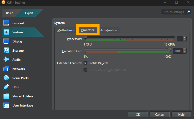Click the Serial Ports plug icon

(x=6, y=78)
